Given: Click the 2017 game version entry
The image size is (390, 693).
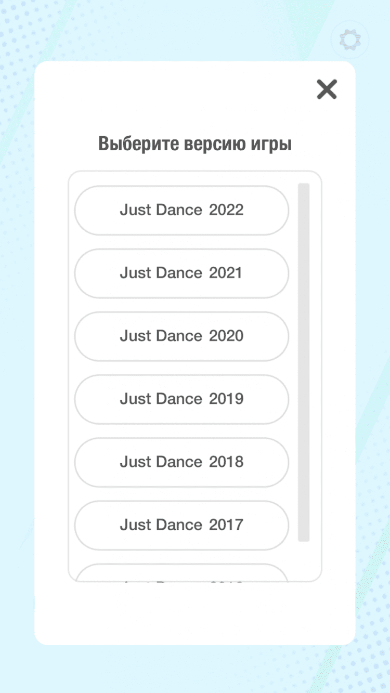Looking at the screenshot, I should pos(181,525).
